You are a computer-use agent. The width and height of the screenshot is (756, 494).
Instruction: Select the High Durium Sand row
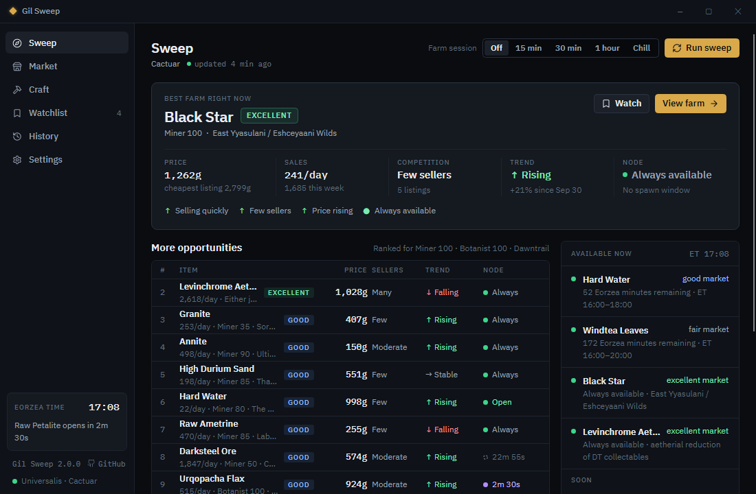click(351, 375)
